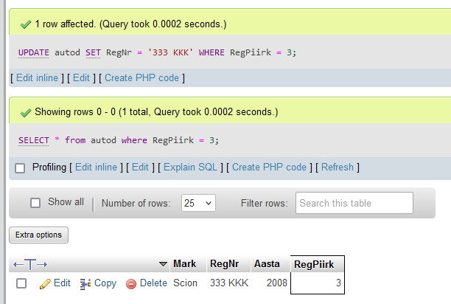451x304 pixels.
Task: Click the green checkmark beside '1 row affected'
Action: (24, 24)
